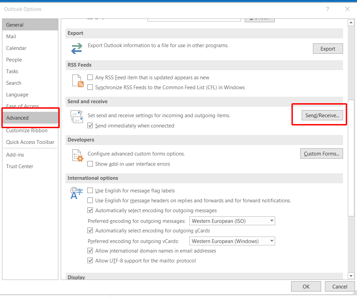The image size is (357, 297).
Task: Click the Export arrows icon
Action: [x=77, y=49]
